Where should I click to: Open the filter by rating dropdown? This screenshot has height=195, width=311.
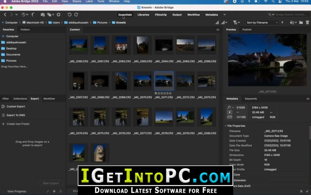click(236, 23)
